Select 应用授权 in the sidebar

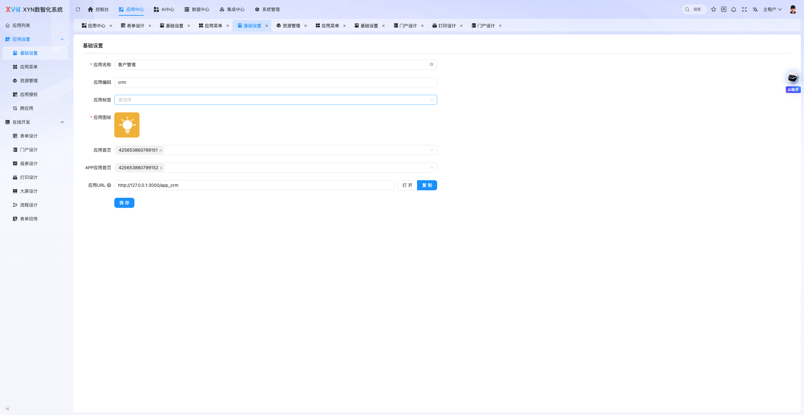pos(35,94)
